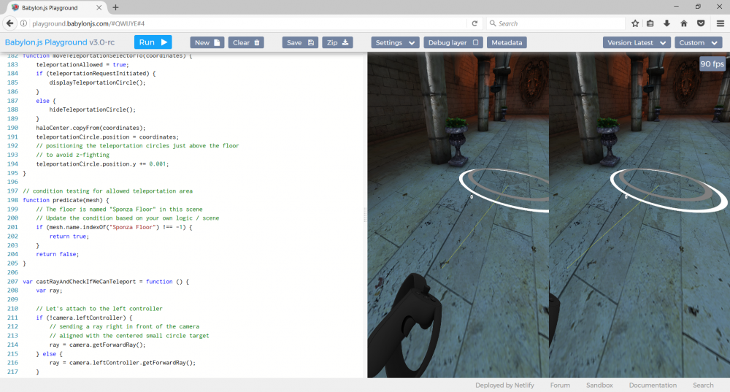Save the current playground
Image resolution: width=730 pixels, height=392 pixels.
pos(300,42)
